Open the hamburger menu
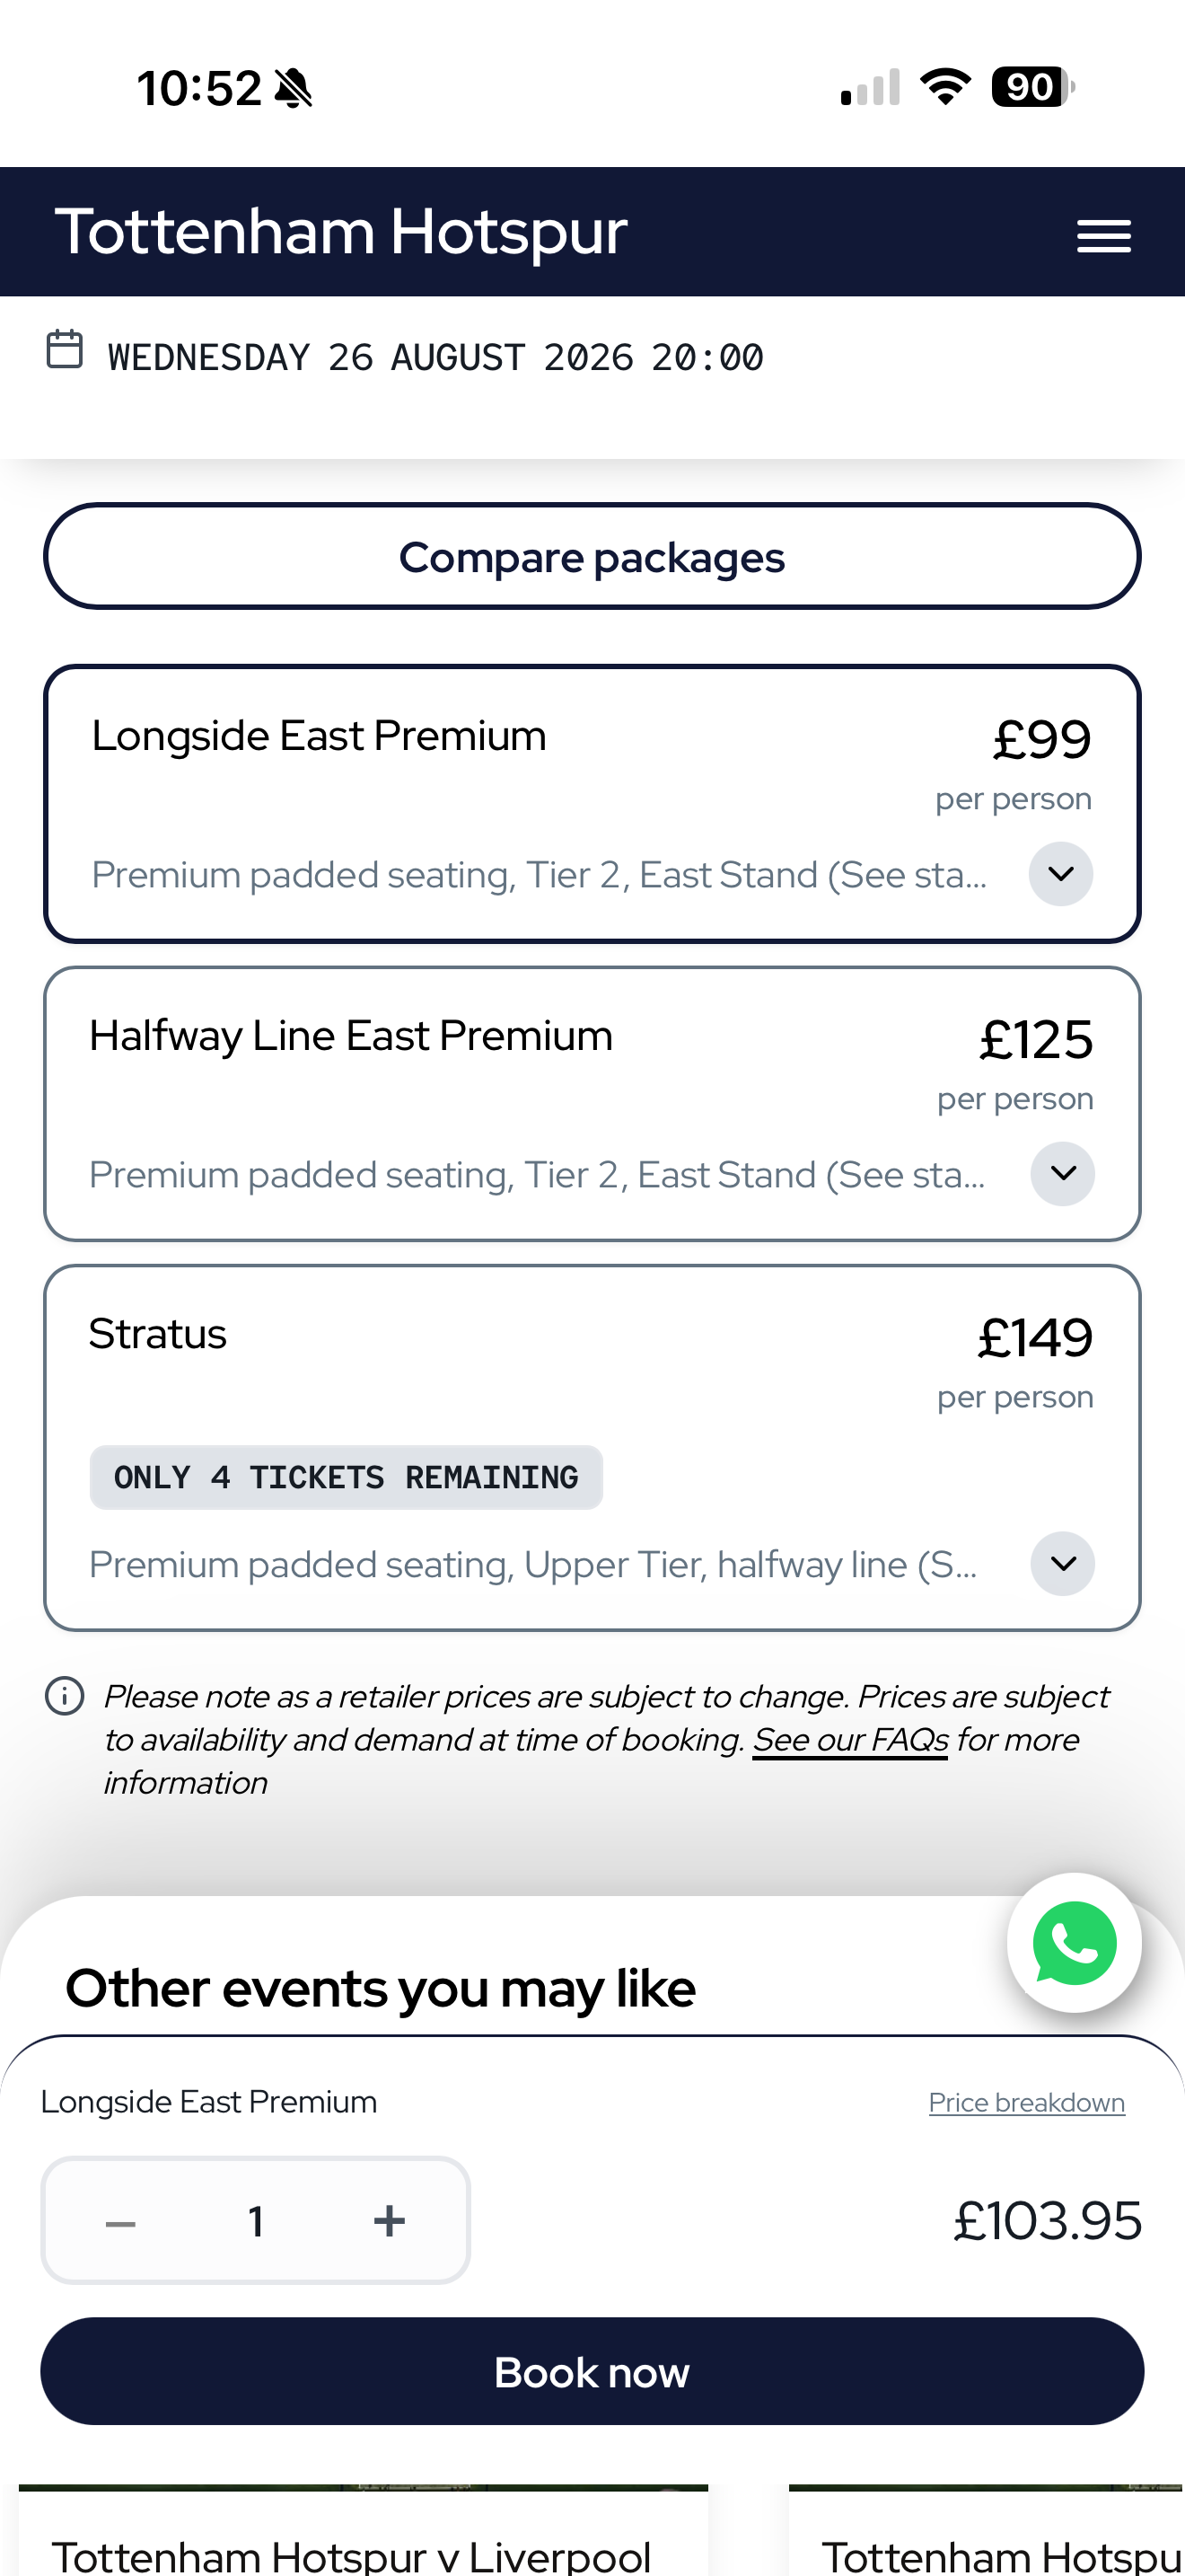Viewport: 1185px width, 2576px height. pyautogui.click(x=1103, y=236)
